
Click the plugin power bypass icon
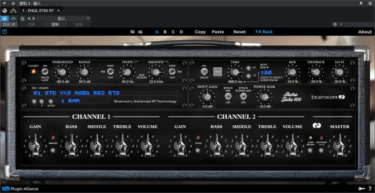click(x=4, y=31)
